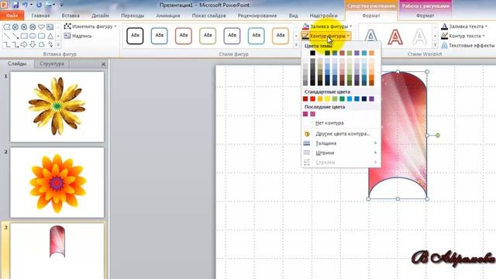This screenshot has height=279, width=496.
Task: Open the Файл tab
Action: 12,15
